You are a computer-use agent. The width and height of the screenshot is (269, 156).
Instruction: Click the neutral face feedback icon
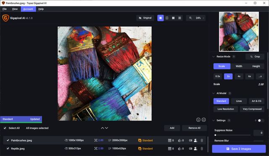(203, 120)
